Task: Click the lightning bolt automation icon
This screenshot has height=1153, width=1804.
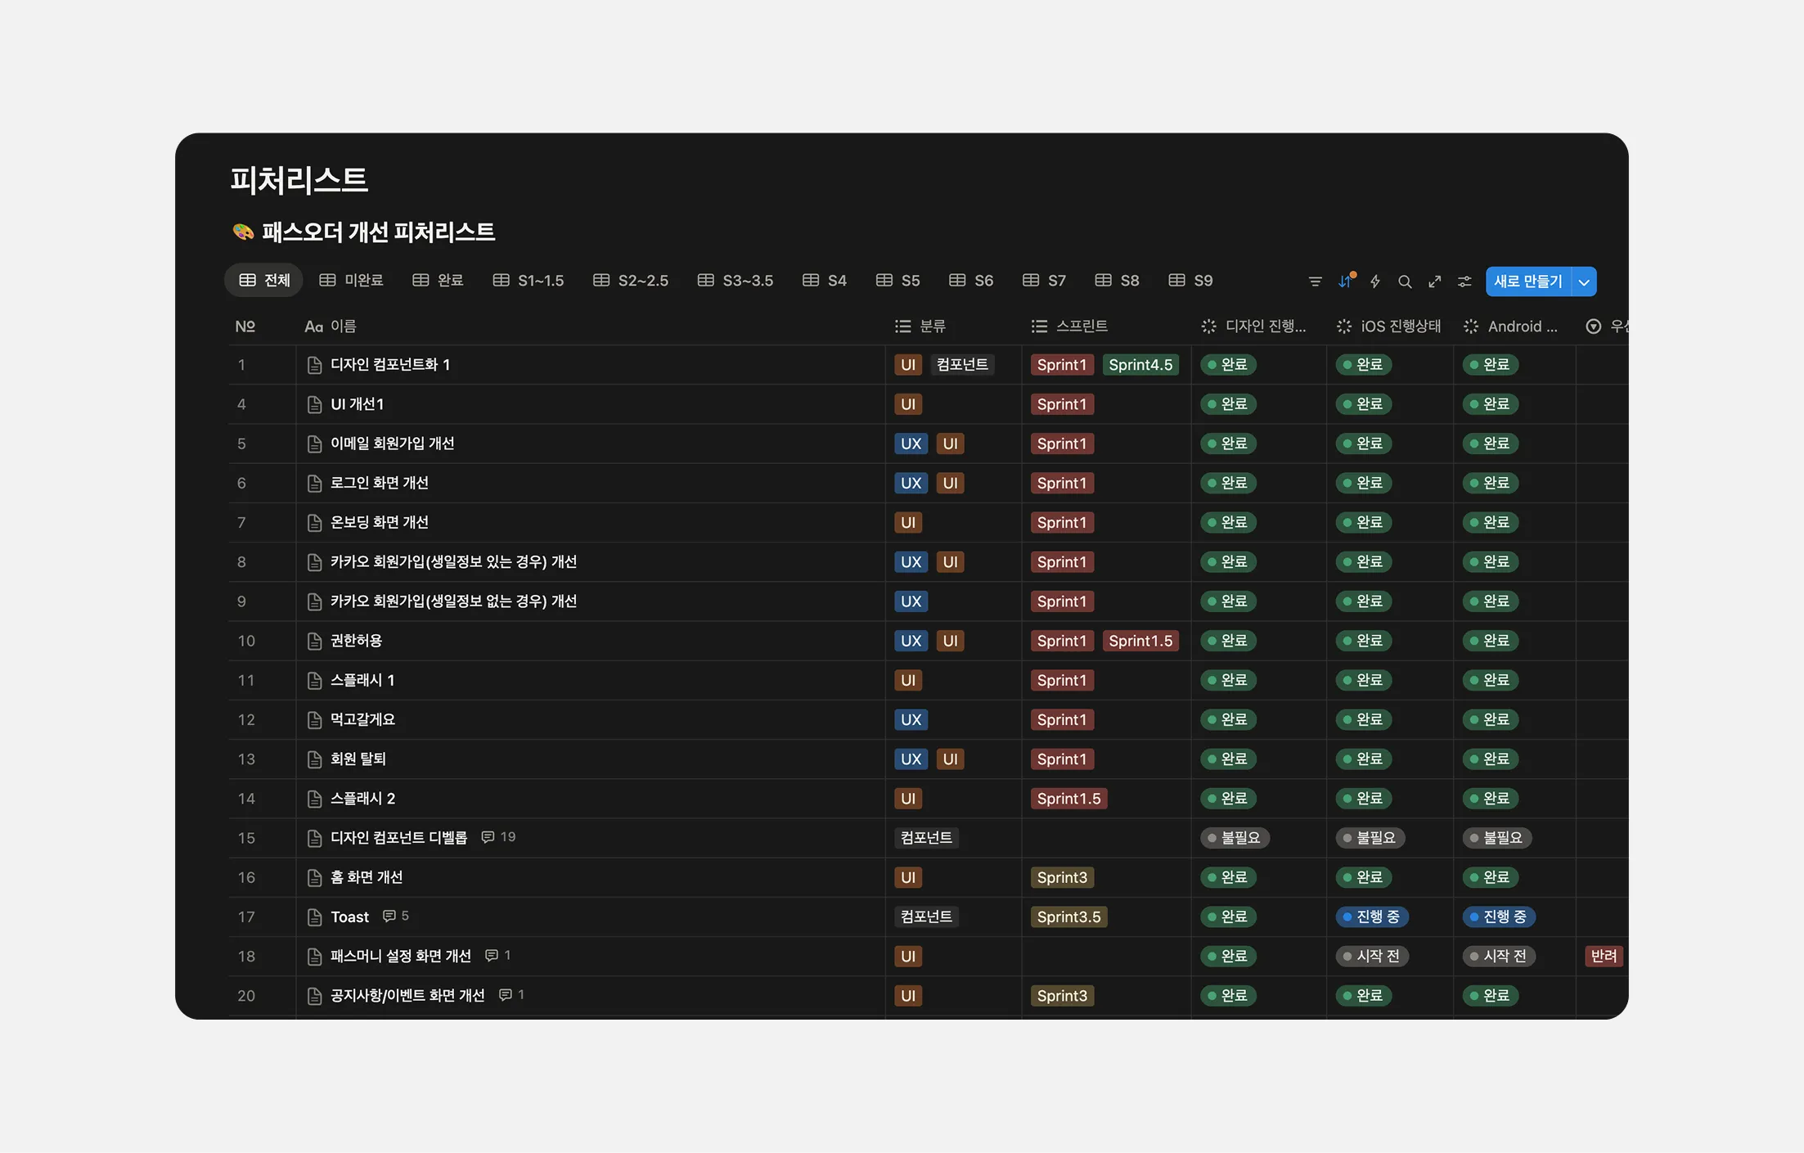Action: (x=1375, y=281)
